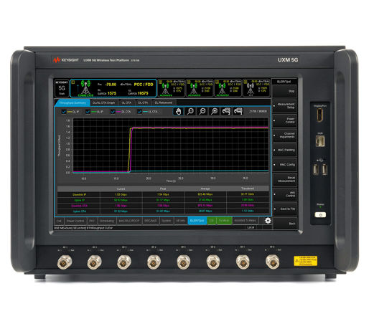This screenshot has width=374, height=319.
Task: Expand the Measurement Setup side menu
Action: click(285, 106)
